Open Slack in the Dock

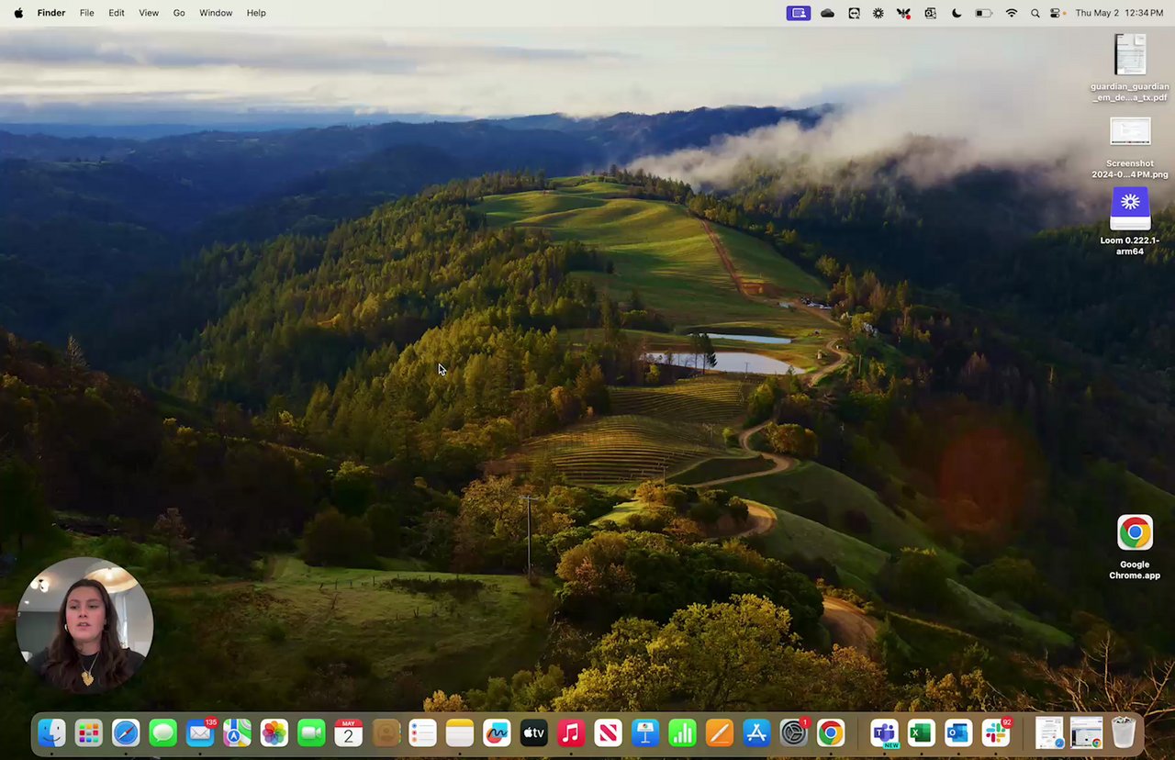[996, 732]
